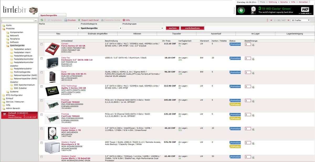Click the green refresh icon in toolbar

[x=42, y=20]
